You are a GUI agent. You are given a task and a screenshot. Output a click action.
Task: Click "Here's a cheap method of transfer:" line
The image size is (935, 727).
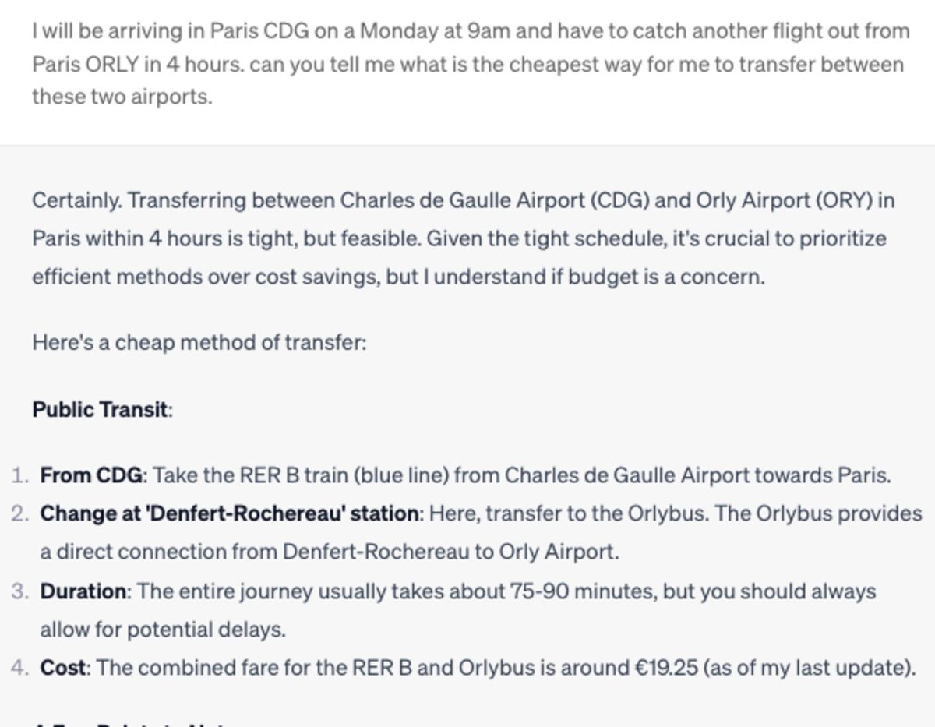point(199,342)
